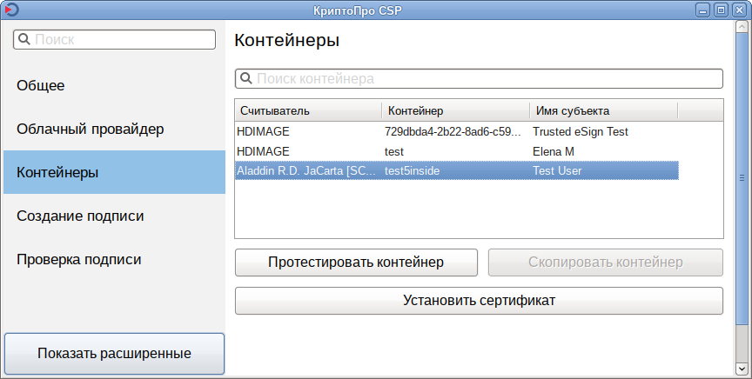Click the CryptoPro app icon in title bar
The width and height of the screenshot is (752, 379).
12,10
